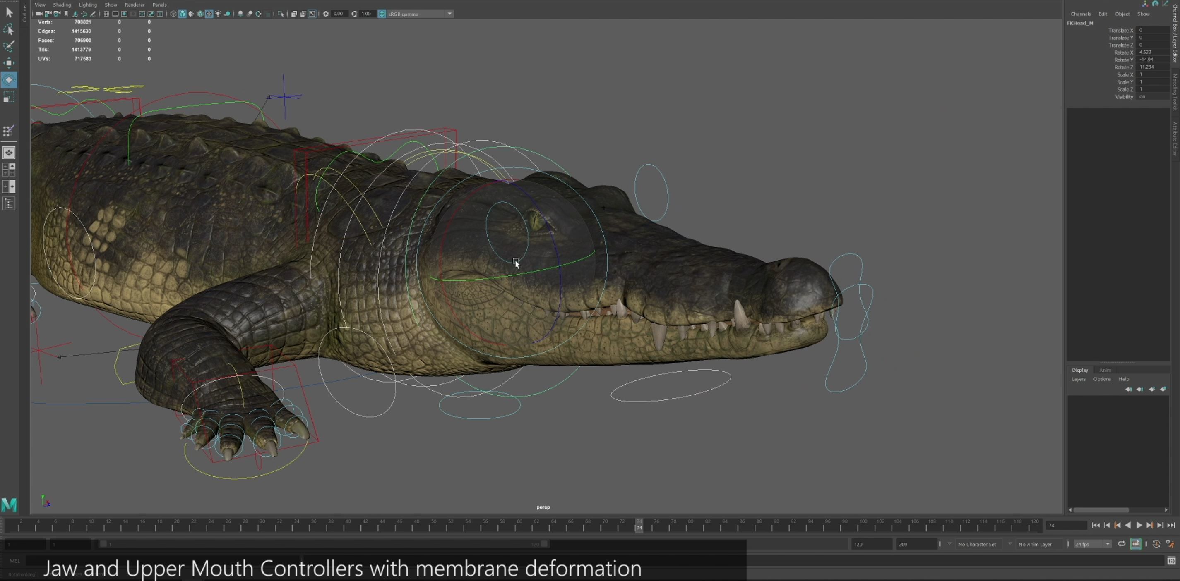Activate the Lasso select tool
1180x581 pixels.
pyautogui.click(x=9, y=30)
